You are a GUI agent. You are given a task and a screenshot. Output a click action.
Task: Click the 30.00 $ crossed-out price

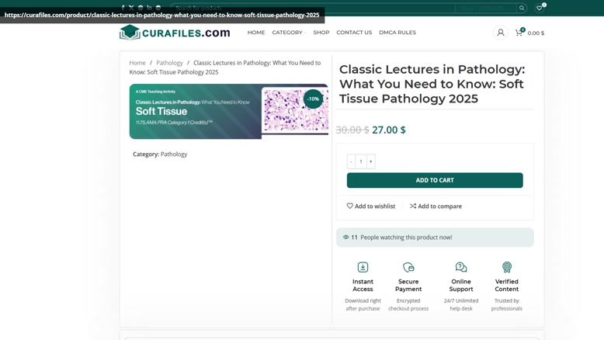352,130
